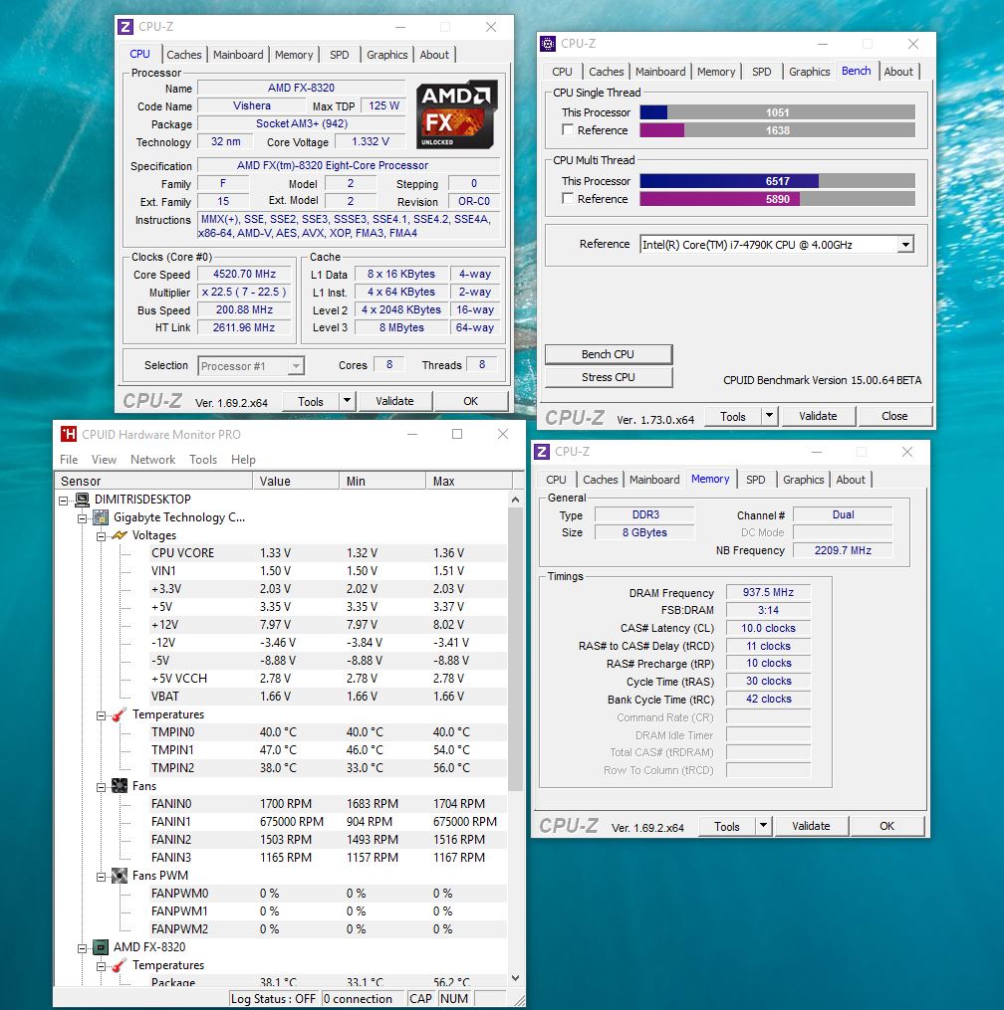The image size is (1004, 1010).
Task: Open the Network menu in Hardware Monitor
Action: click(152, 460)
